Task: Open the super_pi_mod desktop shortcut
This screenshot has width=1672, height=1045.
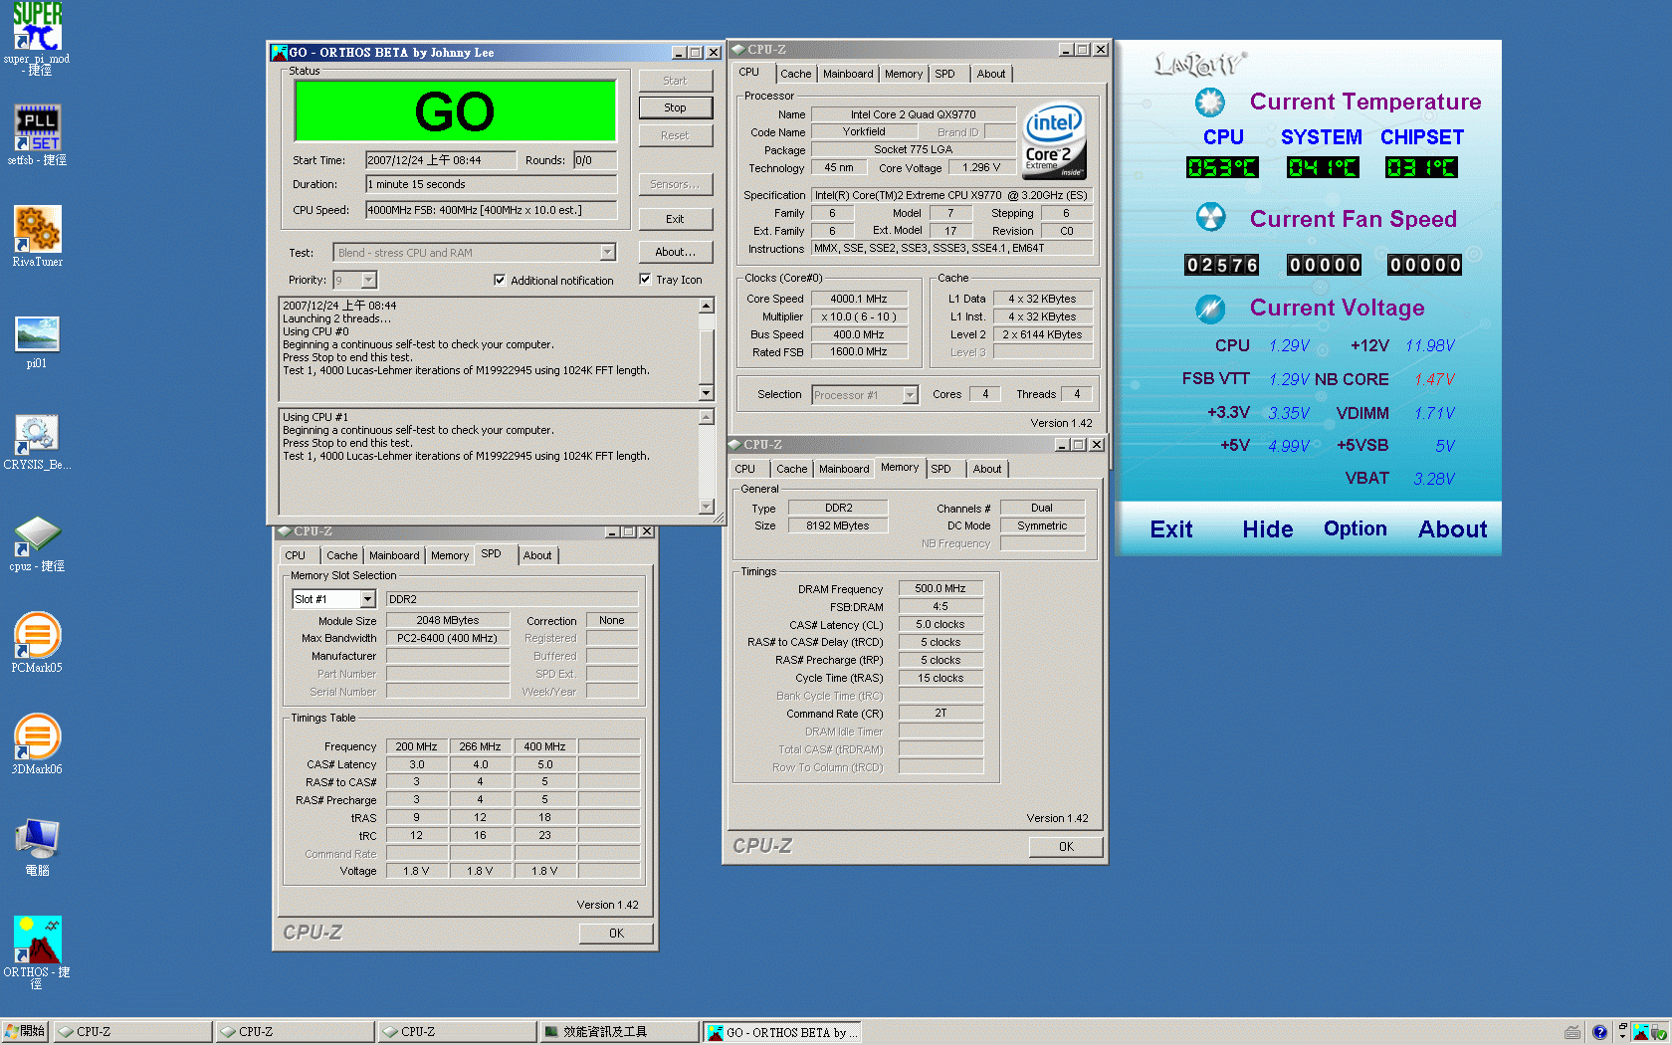Action: tap(37, 38)
